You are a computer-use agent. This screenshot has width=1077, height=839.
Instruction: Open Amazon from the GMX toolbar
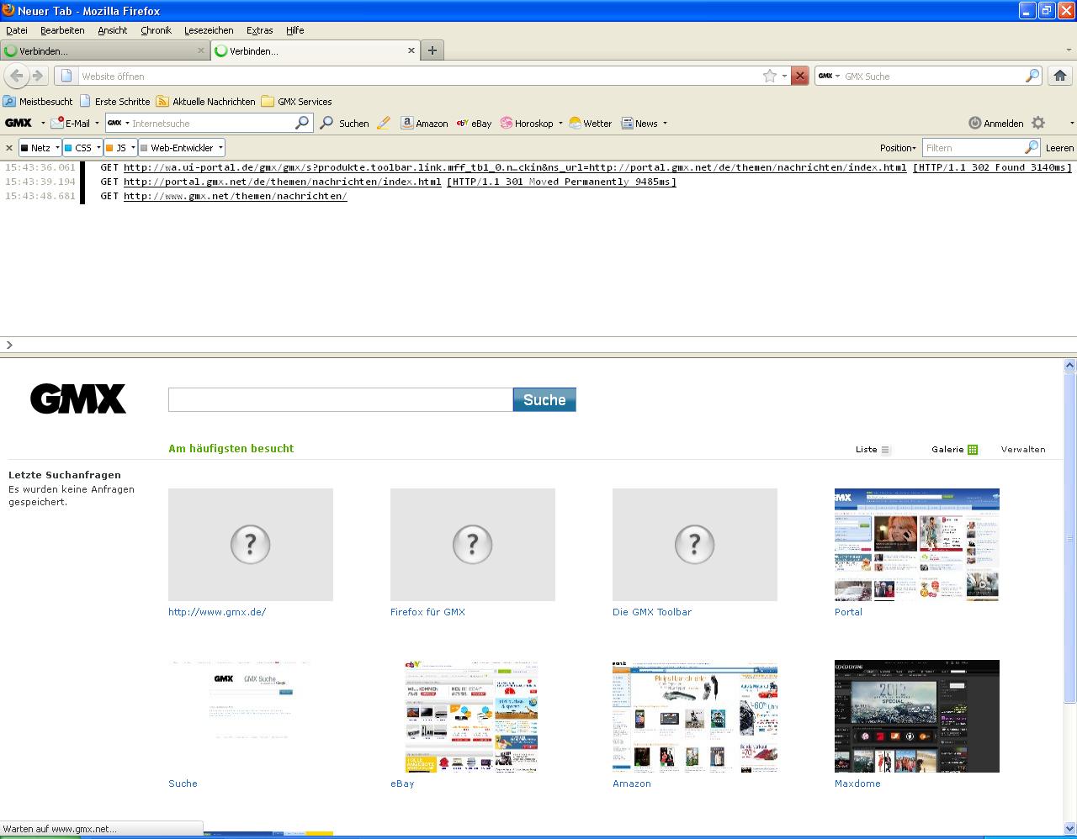tap(424, 123)
